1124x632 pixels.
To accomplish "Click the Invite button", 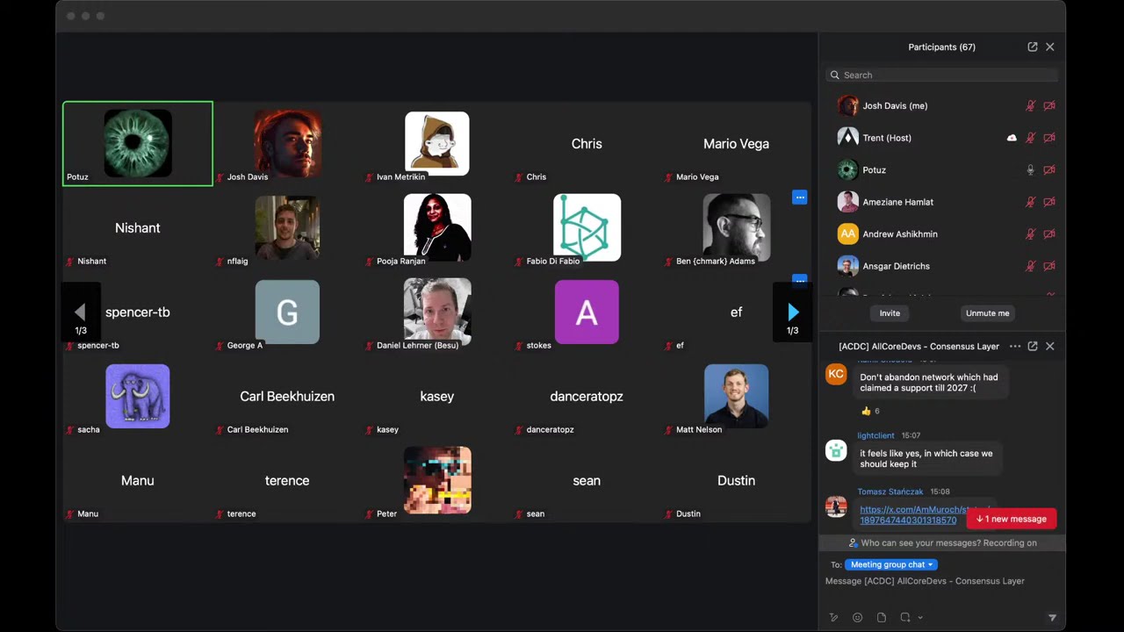I will 890,313.
